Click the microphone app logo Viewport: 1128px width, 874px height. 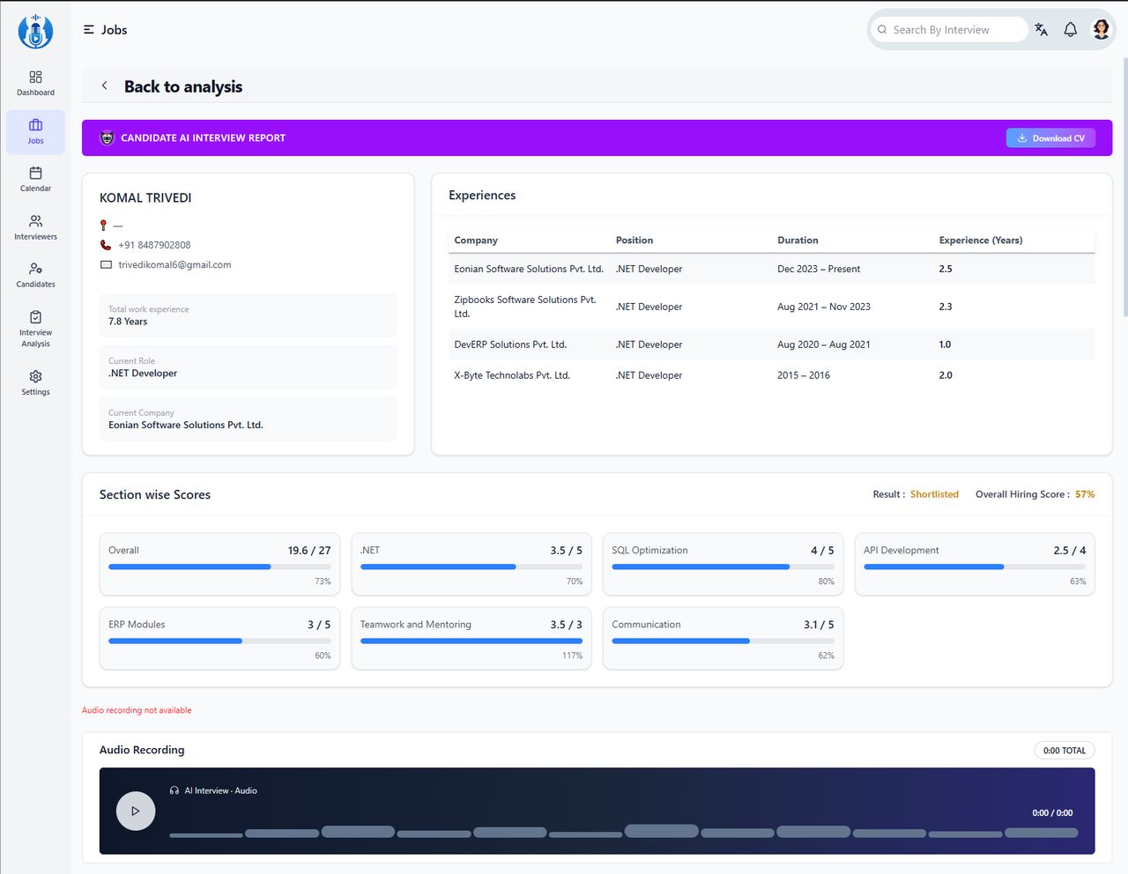pyautogui.click(x=35, y=31)
